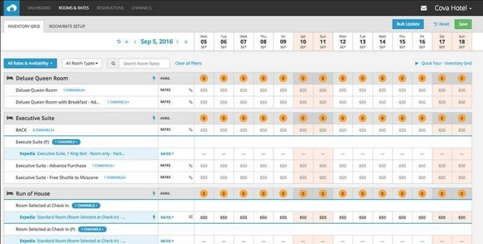
Task: Click lightning bolt icon in Deluxe Queen Room header
Action: pyautogui.click(x=154, y=78)
